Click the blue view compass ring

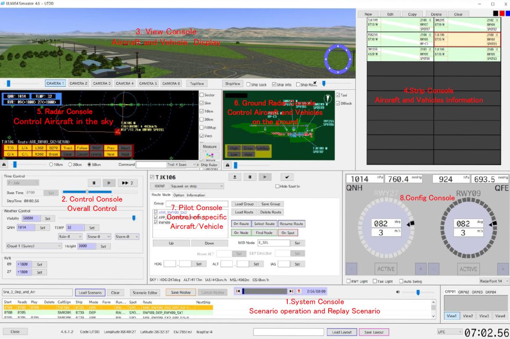[x=338, y=59]
